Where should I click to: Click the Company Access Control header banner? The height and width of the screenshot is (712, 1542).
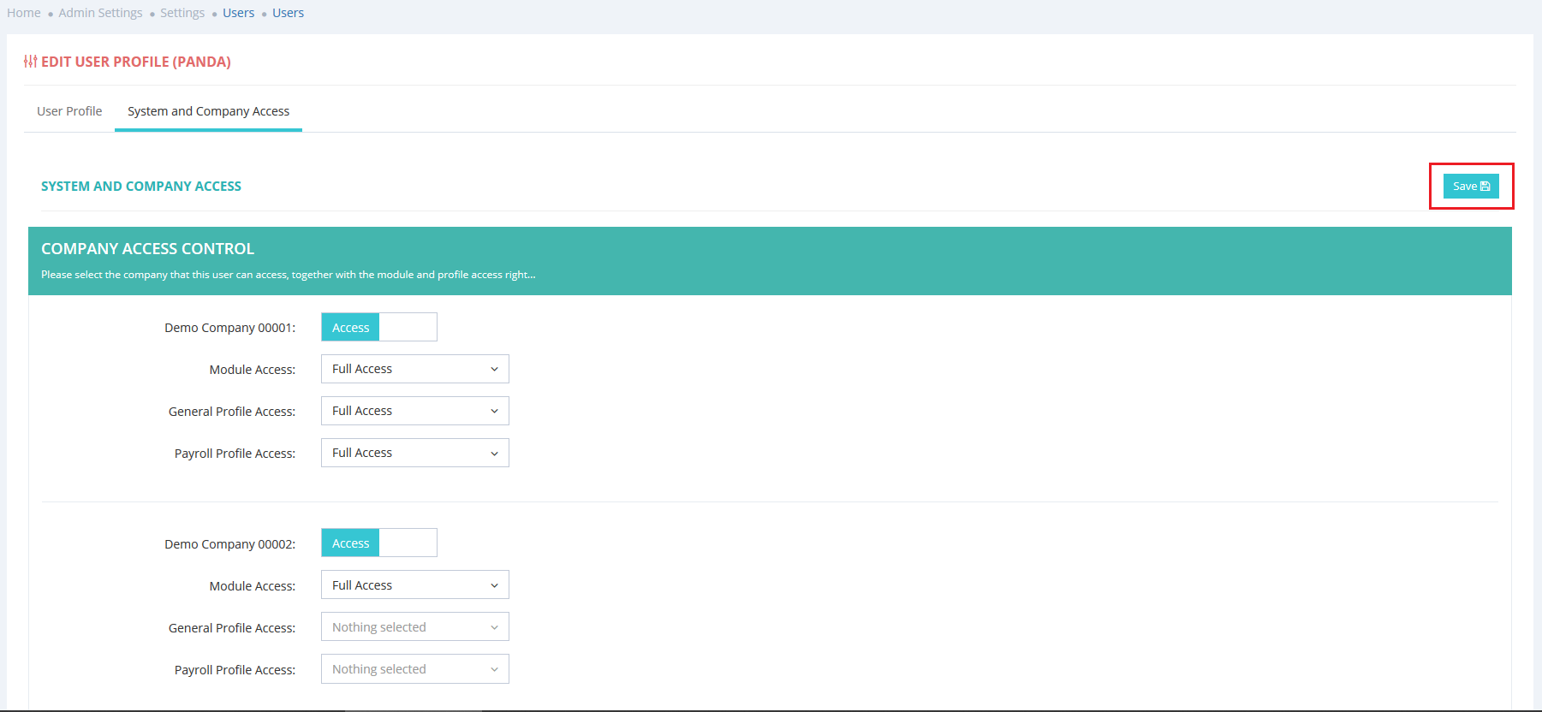click(769, 260)
